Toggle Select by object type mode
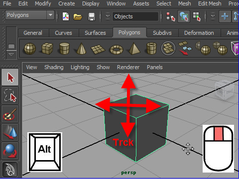 pos(184,16)
